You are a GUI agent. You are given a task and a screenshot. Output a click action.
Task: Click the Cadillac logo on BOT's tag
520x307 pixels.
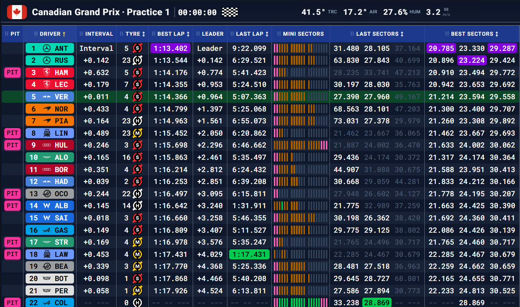click(47, 279)
